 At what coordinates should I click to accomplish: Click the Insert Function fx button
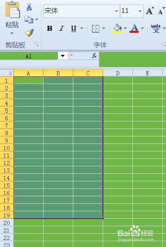point(94,56)
